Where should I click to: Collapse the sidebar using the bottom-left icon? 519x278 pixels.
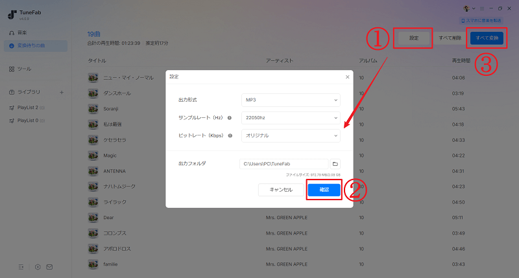point(21,267)
